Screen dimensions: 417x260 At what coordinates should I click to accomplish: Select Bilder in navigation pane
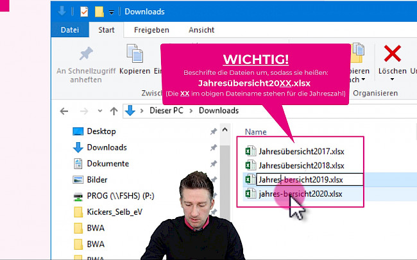tap(97, 180)
